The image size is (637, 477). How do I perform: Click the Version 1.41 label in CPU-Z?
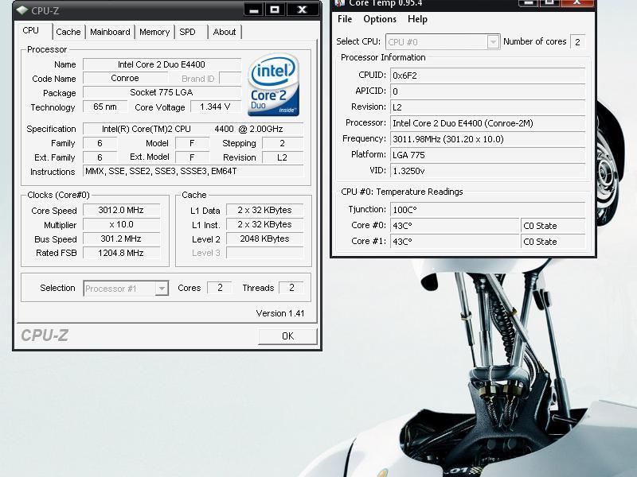click(x=280, y=313)
